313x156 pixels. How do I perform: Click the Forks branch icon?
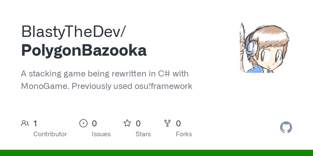[167, 123]
